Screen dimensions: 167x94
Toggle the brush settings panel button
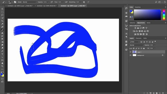[x=15, y=2]
